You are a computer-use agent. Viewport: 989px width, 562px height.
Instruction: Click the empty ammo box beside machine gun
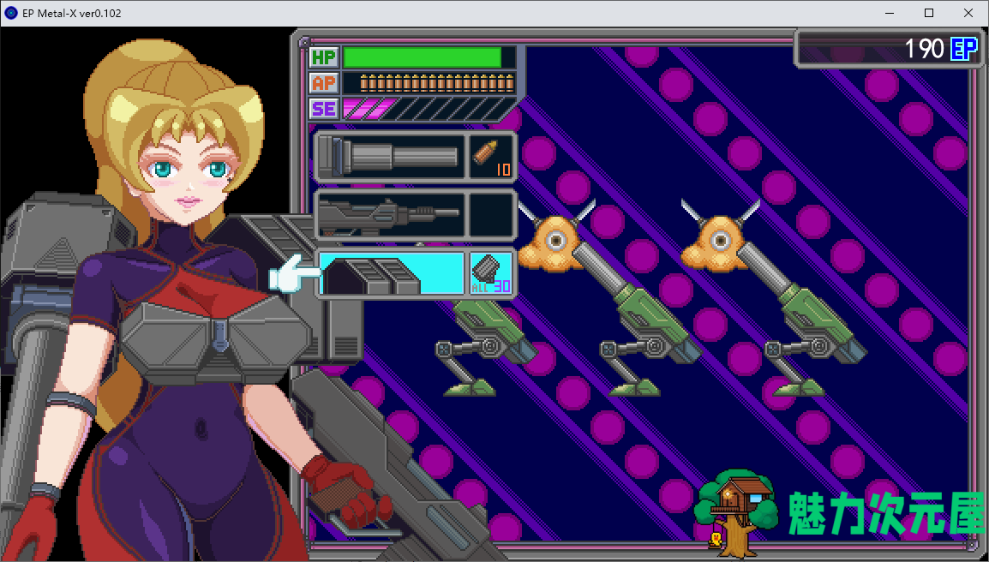[x=491, y=215]
